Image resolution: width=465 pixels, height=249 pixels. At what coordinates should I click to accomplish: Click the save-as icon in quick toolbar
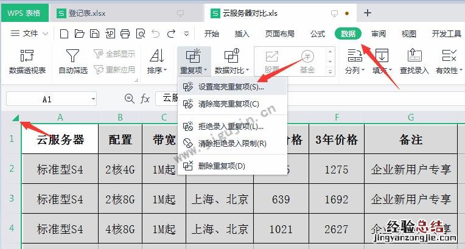click(110, 34)
